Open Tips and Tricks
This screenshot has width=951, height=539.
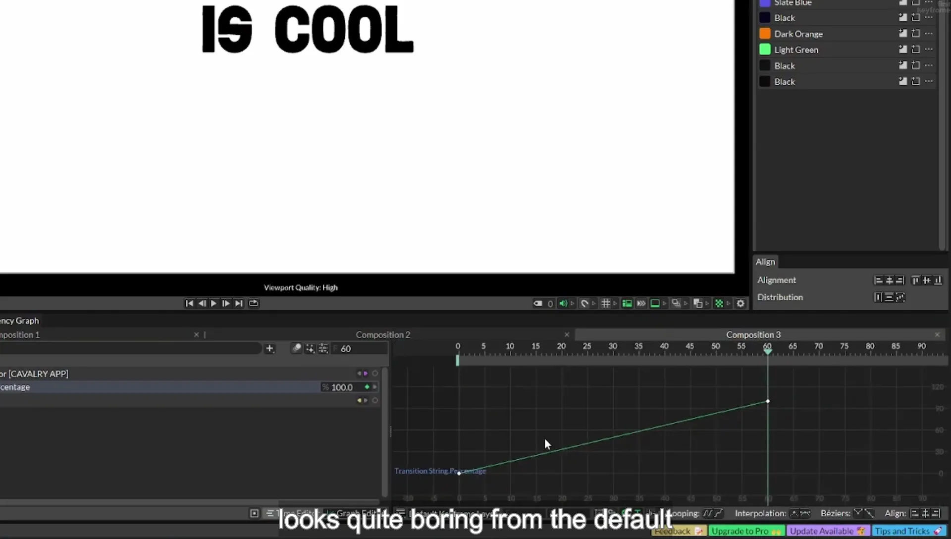pos(909,531)
